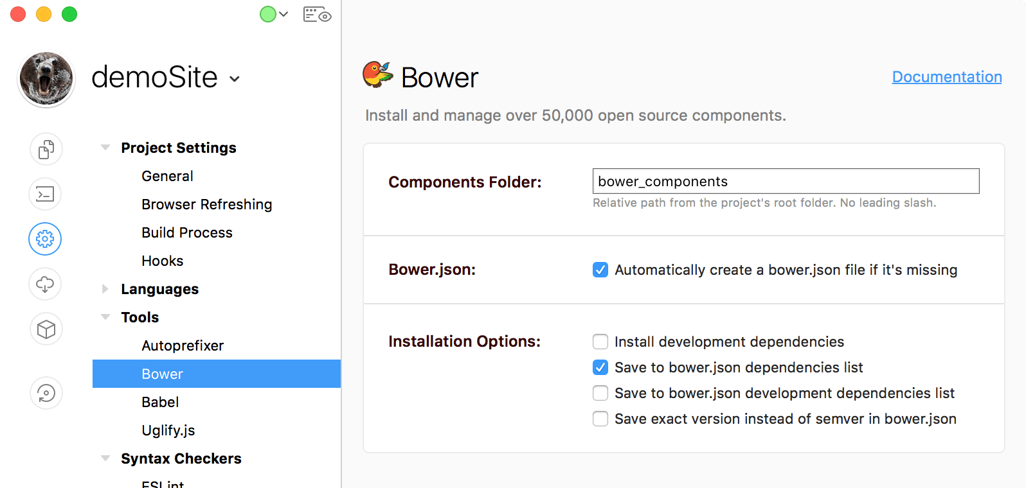
Task: Enable Install development dependencies
Action: coord(600,342)
